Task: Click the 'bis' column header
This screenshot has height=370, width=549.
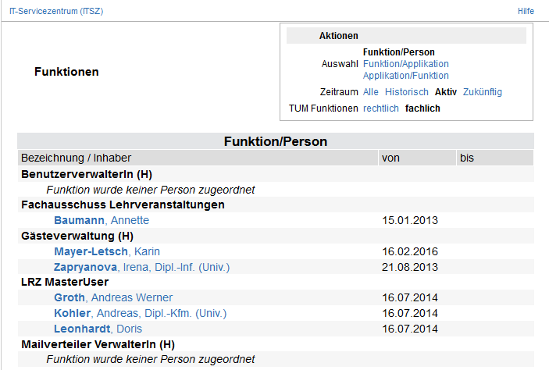Action: point(467,158)
